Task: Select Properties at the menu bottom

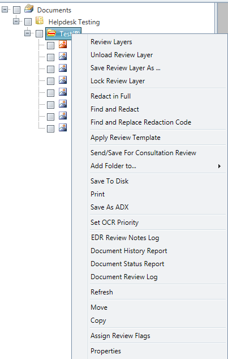Action: point(106,351)
